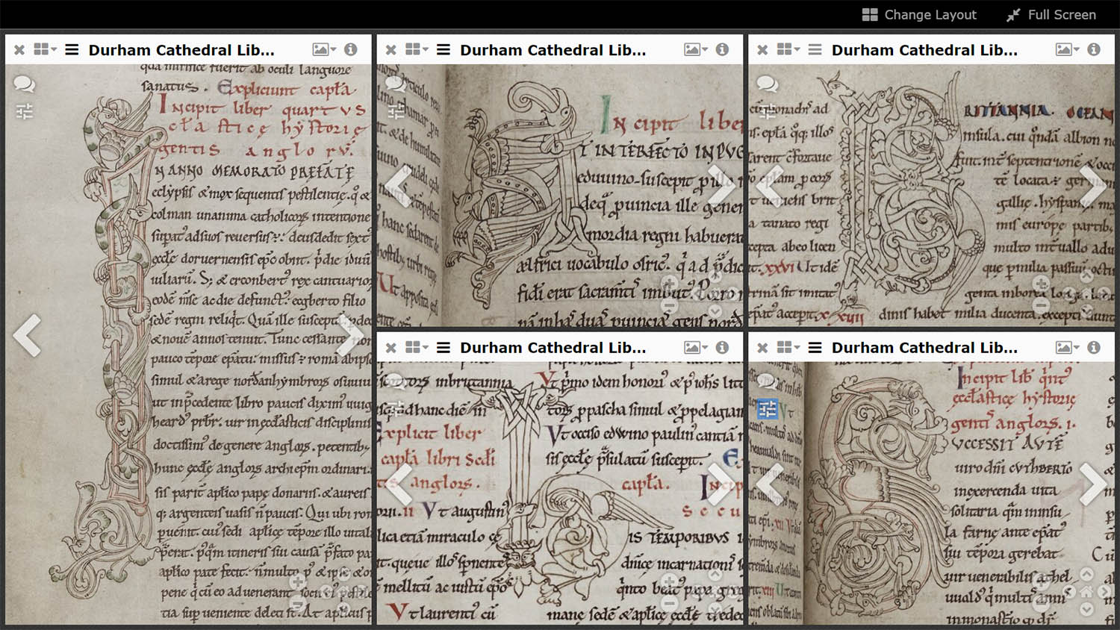Screen dimensions: 1120x630
Task: Go to next page in leftmost tall window
Action: [x=349, y=335]
